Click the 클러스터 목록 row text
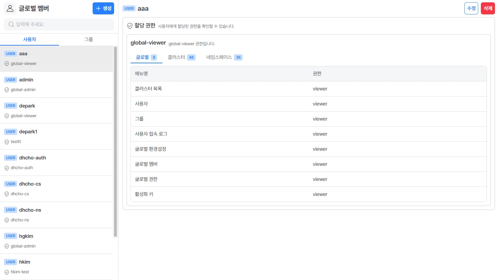Screen dimensions: 499x280 coord(148,89)
